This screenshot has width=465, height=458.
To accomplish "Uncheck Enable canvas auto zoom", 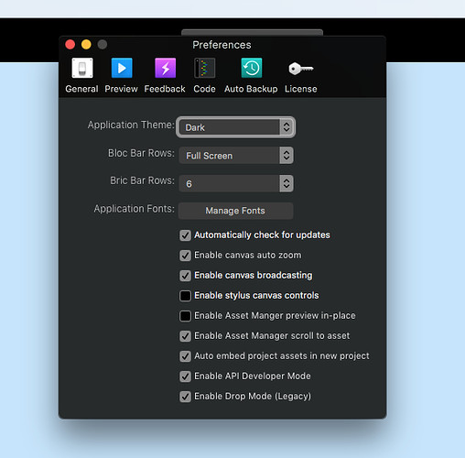I will click(x=185, y=256).
